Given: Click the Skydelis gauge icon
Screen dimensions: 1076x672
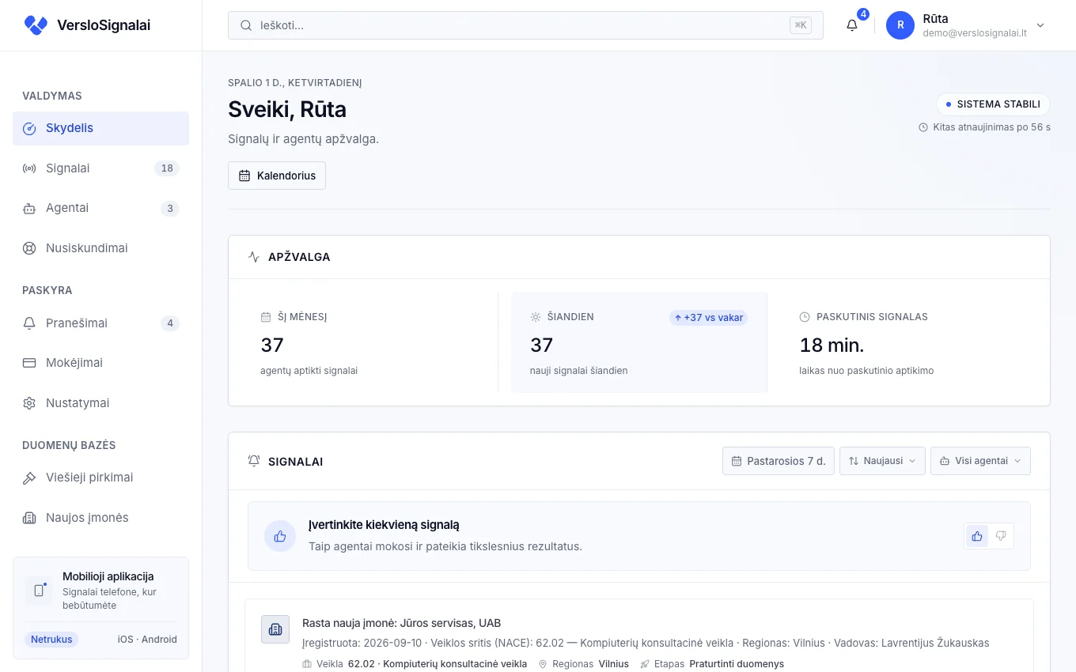Looking at the screenshot, I should tap(29, 129).
